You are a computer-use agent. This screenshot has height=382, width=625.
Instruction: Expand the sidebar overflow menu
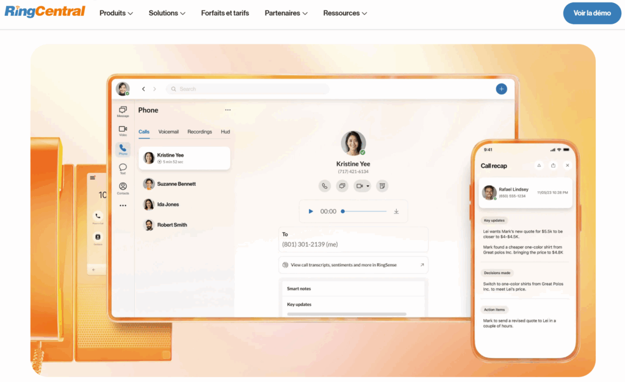tap(123, 205)
